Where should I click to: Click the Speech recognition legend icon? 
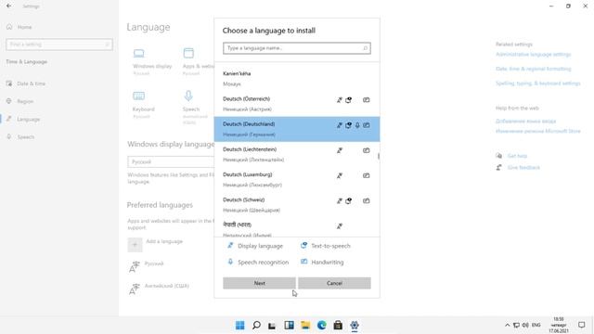(230, 262)
